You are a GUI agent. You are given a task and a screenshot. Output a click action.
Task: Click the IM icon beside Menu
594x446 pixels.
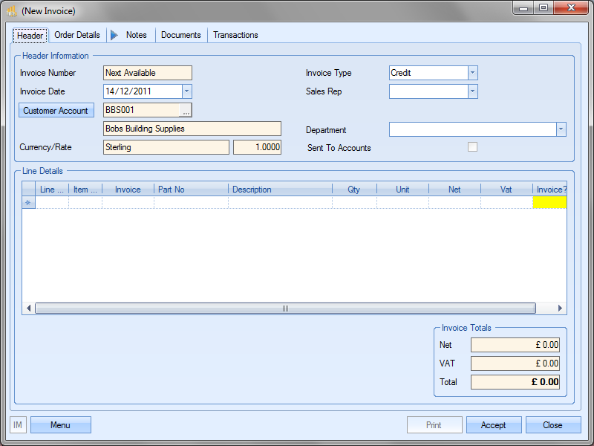pyautogui.click(x=19, y=425)
